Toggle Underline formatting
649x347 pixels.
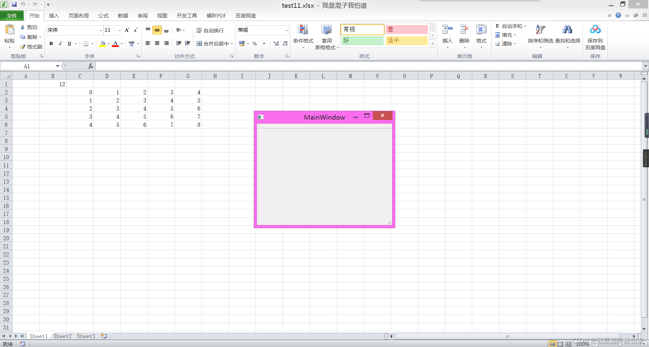pos(69,44)
